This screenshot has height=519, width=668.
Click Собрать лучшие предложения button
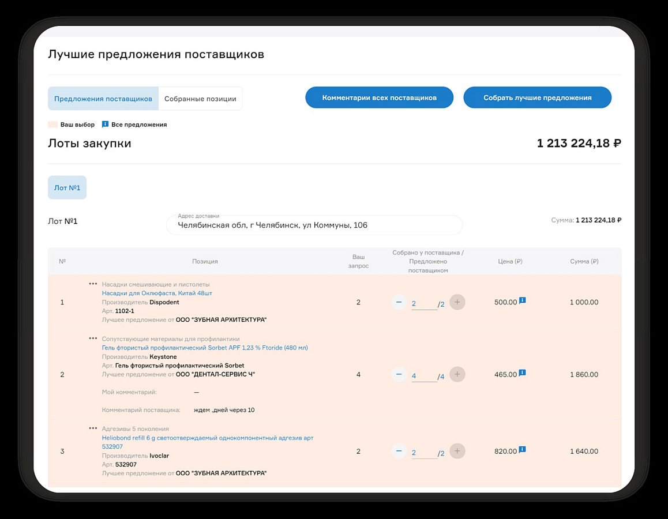point(537,97)
